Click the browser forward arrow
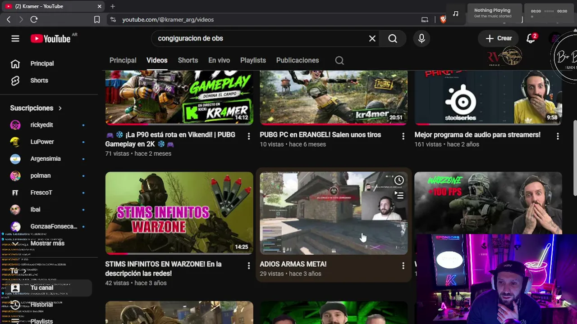 click(x=21, y=19)
